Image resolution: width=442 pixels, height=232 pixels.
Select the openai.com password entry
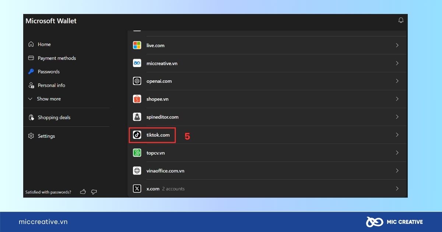[267, 81]
